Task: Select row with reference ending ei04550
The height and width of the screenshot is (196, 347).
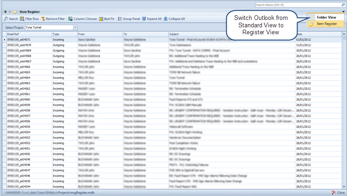Action: [172, 154]
